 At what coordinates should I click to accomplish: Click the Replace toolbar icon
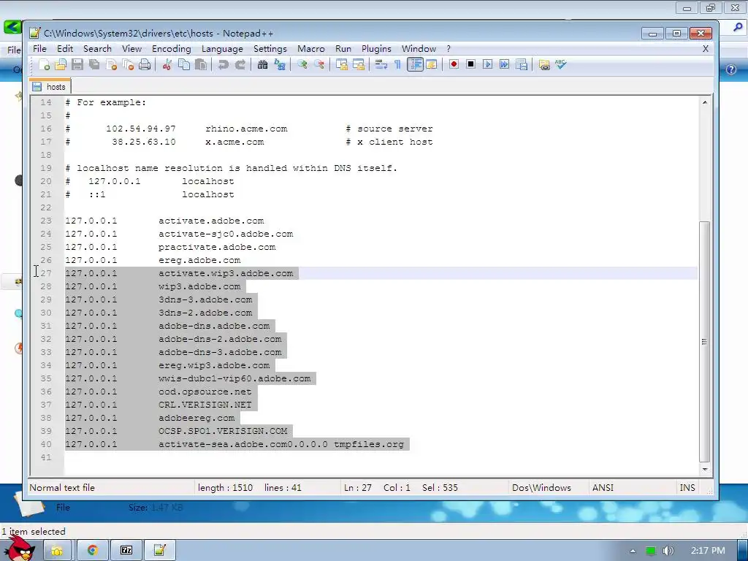(280, 64)
